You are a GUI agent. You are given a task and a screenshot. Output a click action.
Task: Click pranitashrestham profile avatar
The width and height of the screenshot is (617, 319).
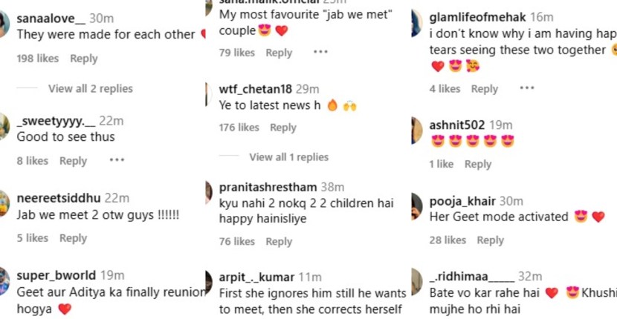click(x=209, y=192)
